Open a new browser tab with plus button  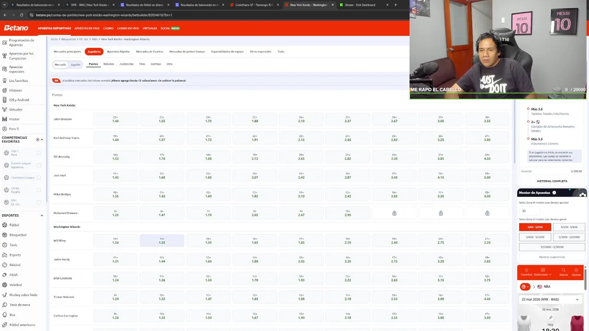pos(395,5)
